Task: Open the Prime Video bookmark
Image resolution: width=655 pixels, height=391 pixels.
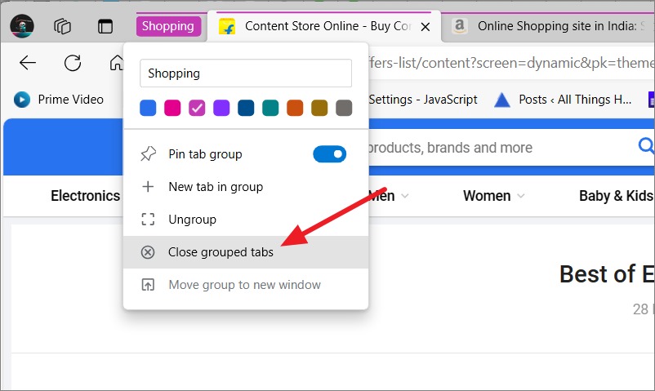Action: (x=59, y=100)
